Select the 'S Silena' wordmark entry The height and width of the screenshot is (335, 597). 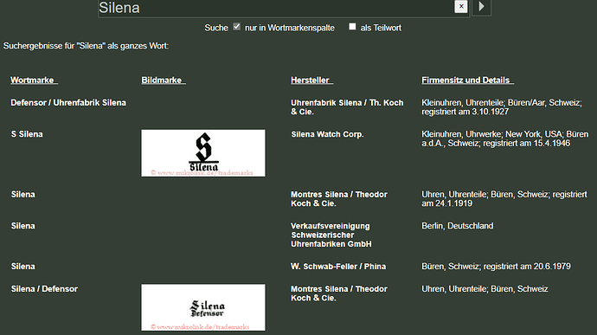tap(27, 134)
